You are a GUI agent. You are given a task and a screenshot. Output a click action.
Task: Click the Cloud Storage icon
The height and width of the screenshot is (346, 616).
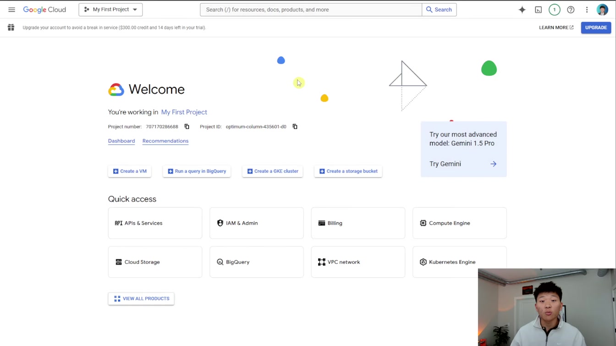point(118,262)
